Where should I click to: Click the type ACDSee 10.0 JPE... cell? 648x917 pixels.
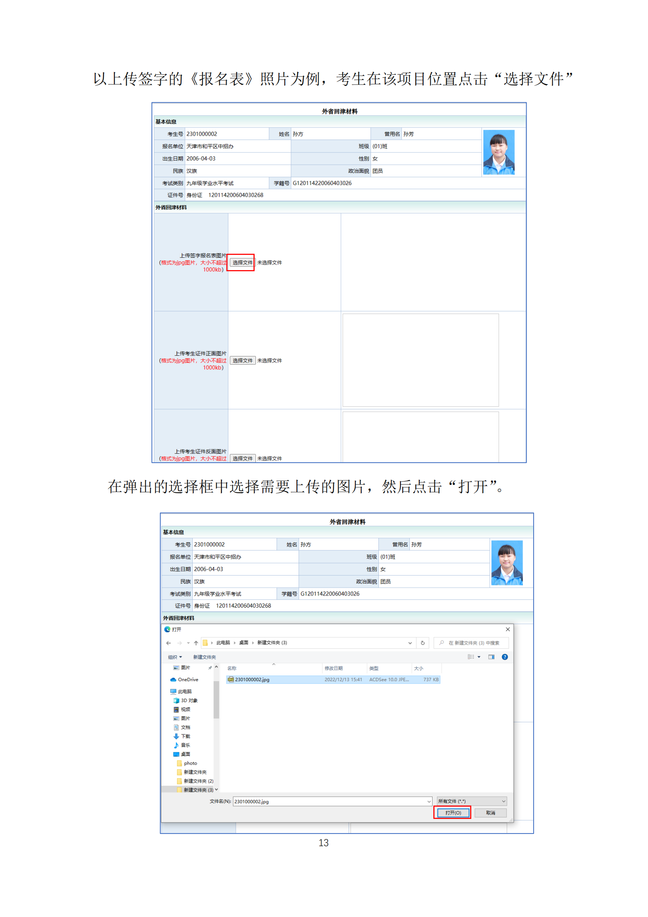[389, 679]
